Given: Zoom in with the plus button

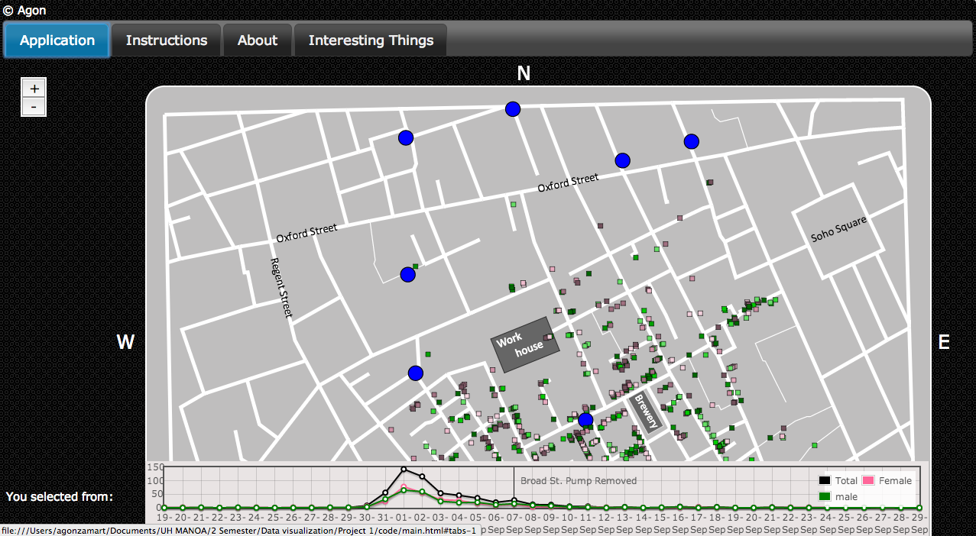Looking at the screenshot, I should 34,89.
